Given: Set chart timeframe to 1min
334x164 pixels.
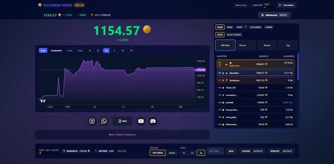Looking at the screenshot, I should tap(70, 51).
